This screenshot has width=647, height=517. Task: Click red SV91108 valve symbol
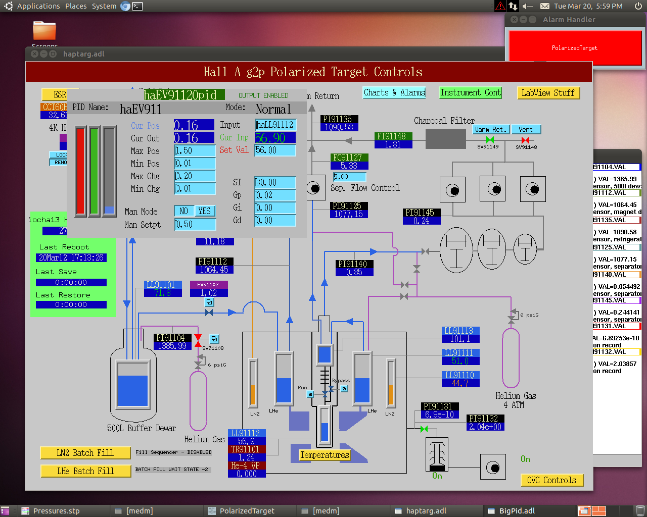coord(198,341)
